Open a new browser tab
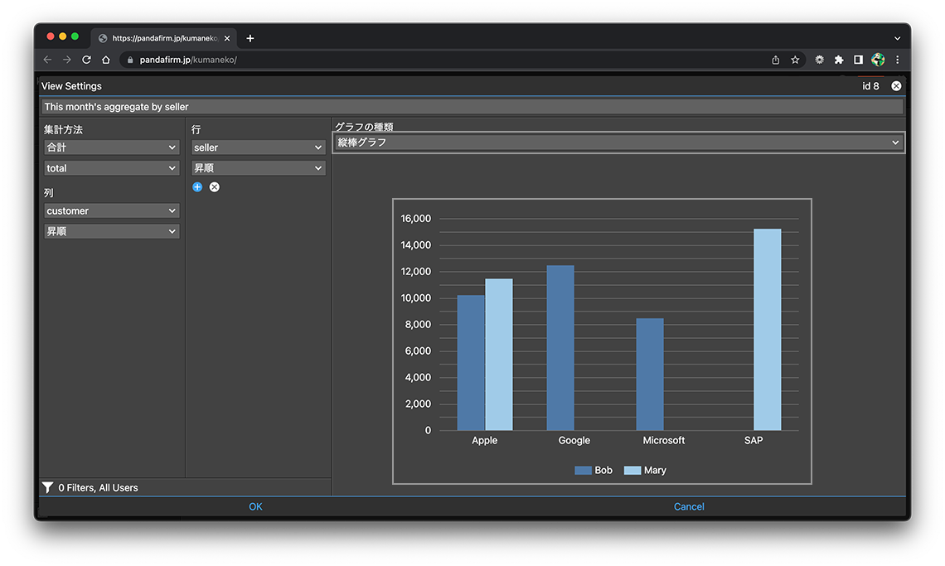Image resolution: width=945 pixels, height=566 pixels. coord(250,38)
